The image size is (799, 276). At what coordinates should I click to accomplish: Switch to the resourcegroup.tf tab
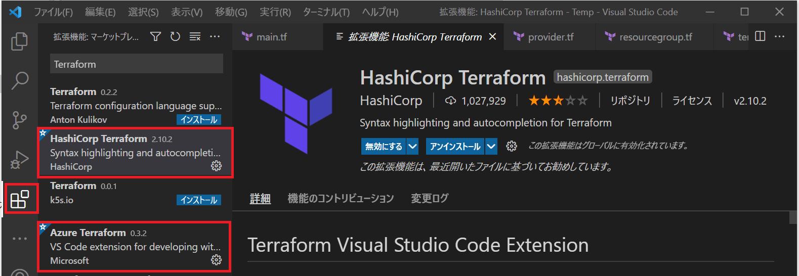(655, 37)
